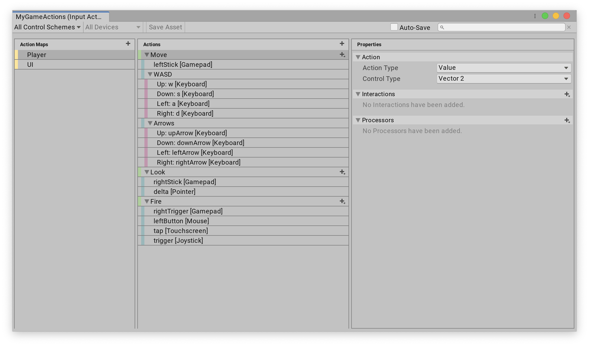Expand the Action Type dropdown
The image size is (589, 346).
(x=502, y=68)
